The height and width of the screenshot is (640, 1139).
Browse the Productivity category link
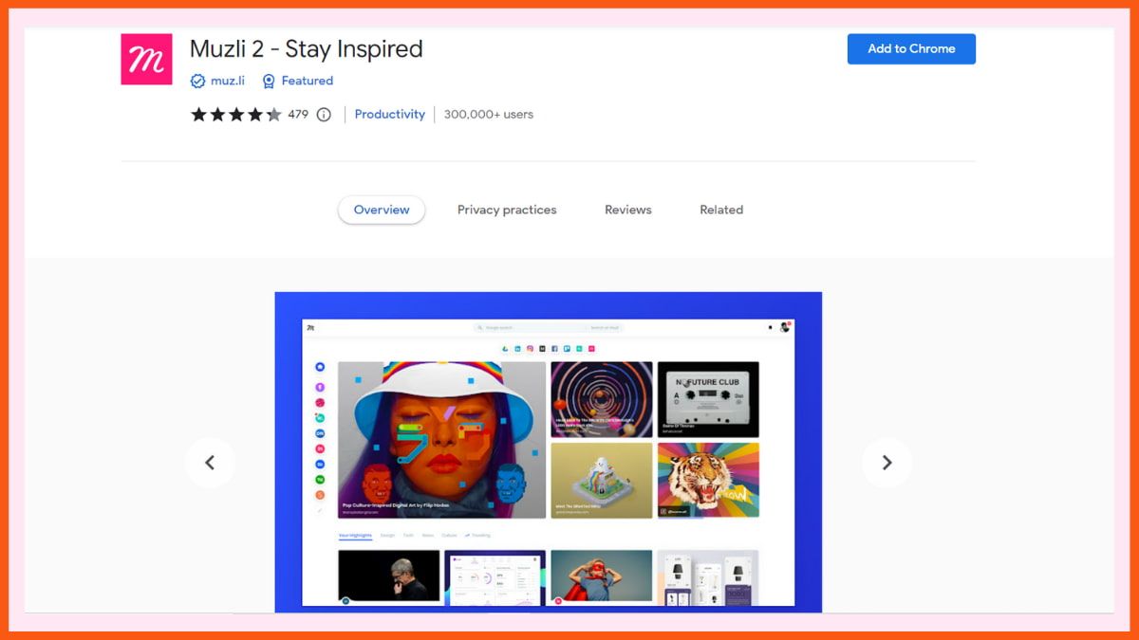tap(389, 114)
